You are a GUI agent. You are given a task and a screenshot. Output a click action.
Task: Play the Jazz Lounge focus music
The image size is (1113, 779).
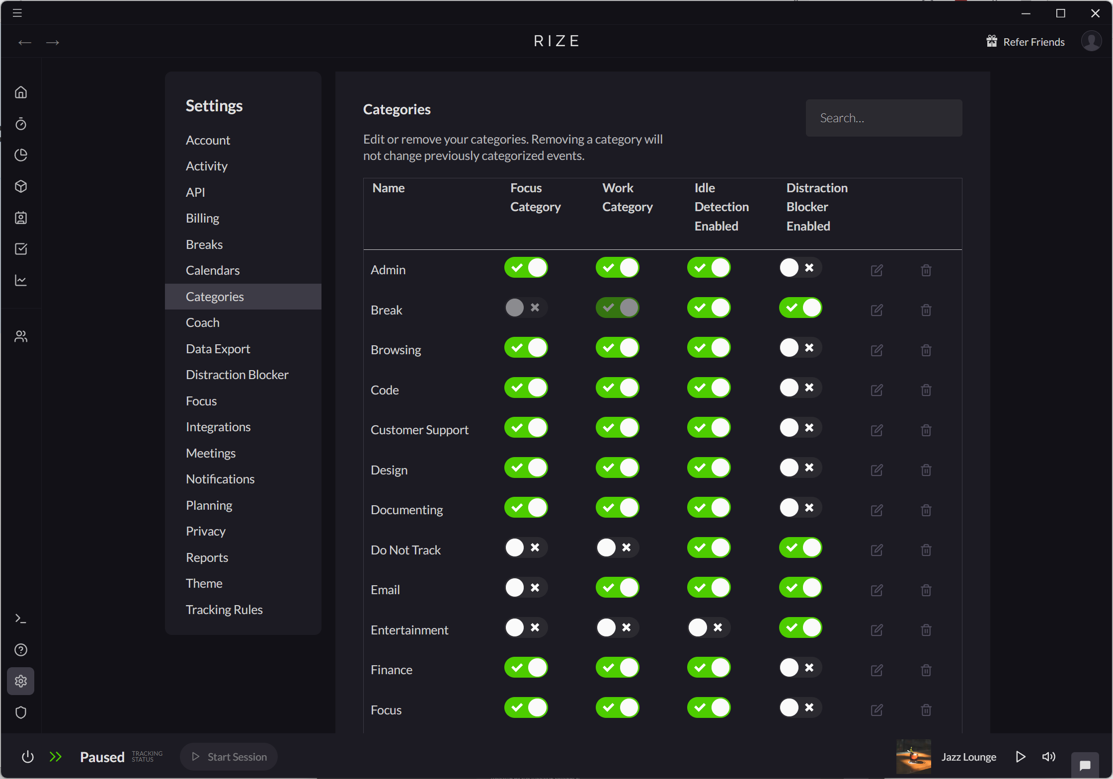coord(1021,756)
